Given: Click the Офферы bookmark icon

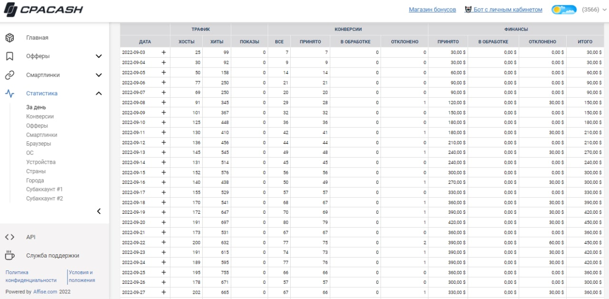Looking at the screenshot, I should click(10, 56).
